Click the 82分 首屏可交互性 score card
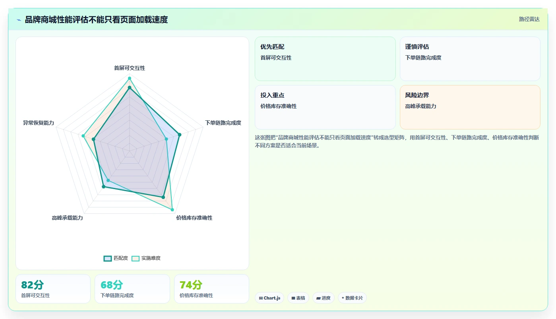This screenshot has height=319, width=556. [x=53, y=289]
